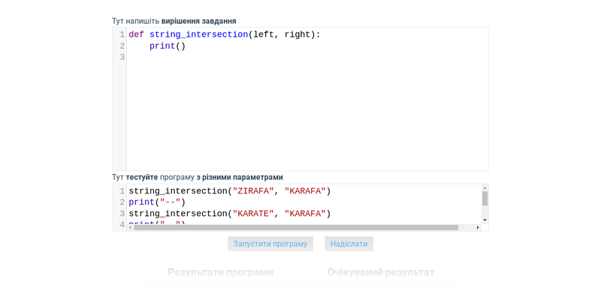Viewport: 601px width, 300px height.
Task: Click the 'Результати програми' heading
Action: point(220,272)
